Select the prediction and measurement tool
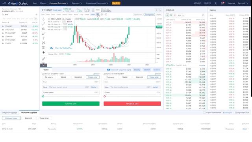 click(44, 48)
